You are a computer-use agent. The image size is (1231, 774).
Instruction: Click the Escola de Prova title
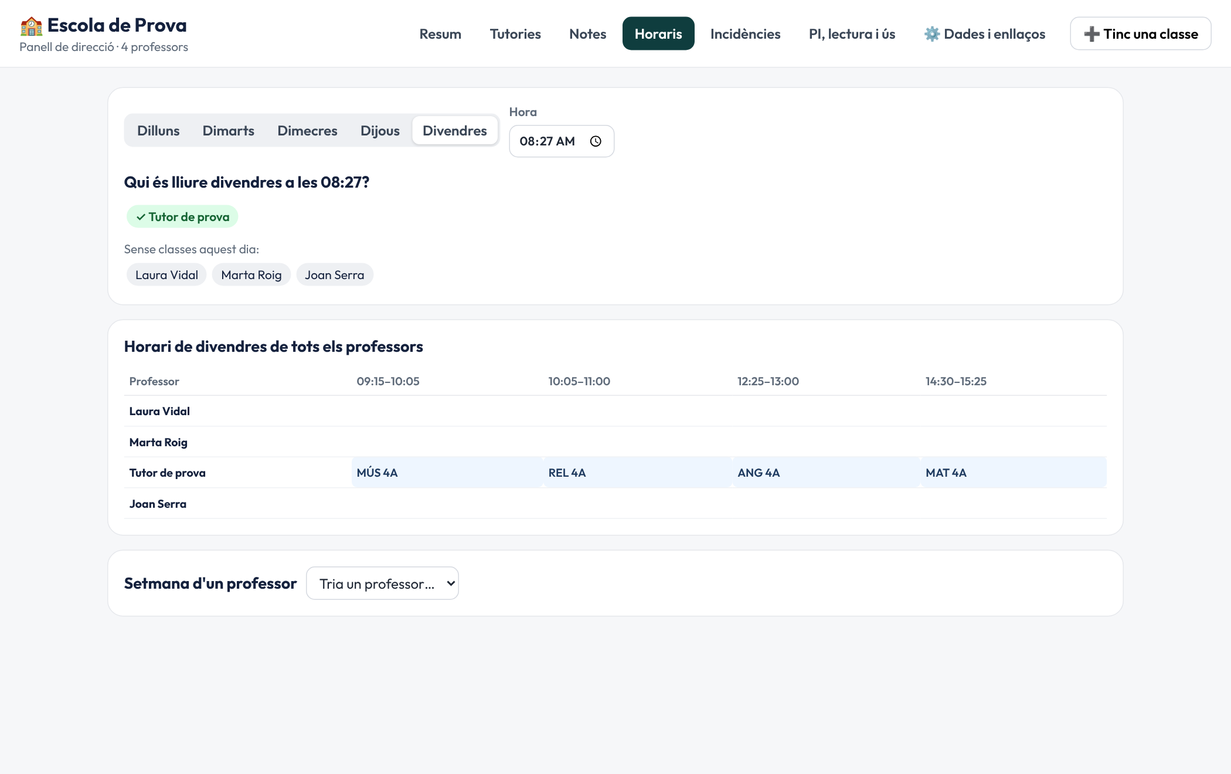(x=117, y=25)
